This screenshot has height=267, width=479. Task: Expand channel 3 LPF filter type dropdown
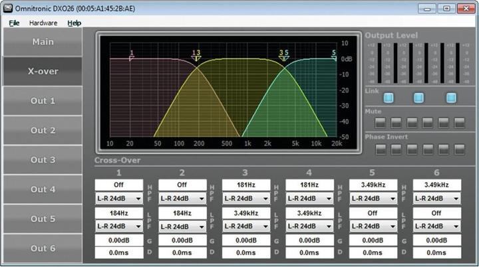click(245, 227)
